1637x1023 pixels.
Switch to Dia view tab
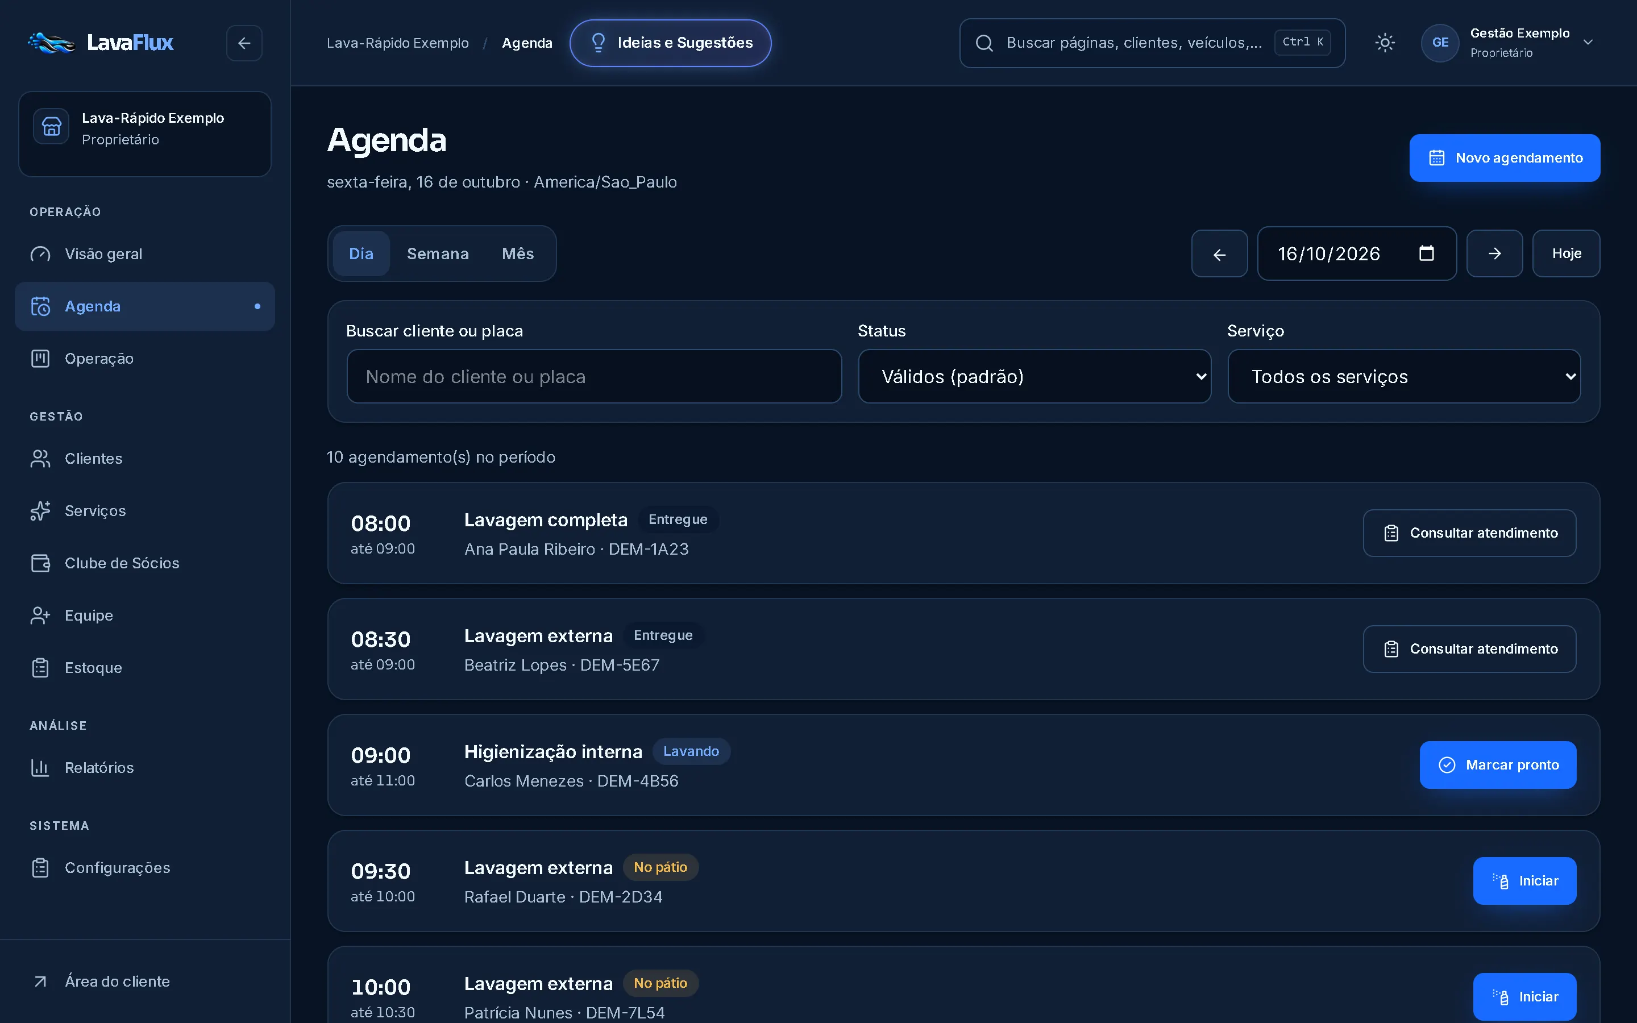click(362, 253)
